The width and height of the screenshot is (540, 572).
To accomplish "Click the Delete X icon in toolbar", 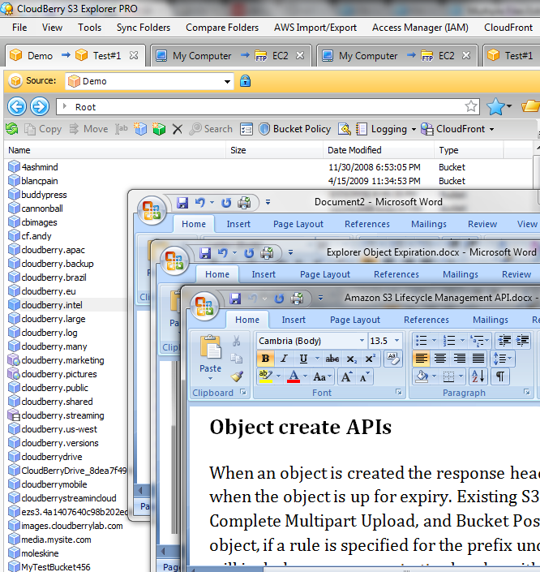I will pos(178,129).
